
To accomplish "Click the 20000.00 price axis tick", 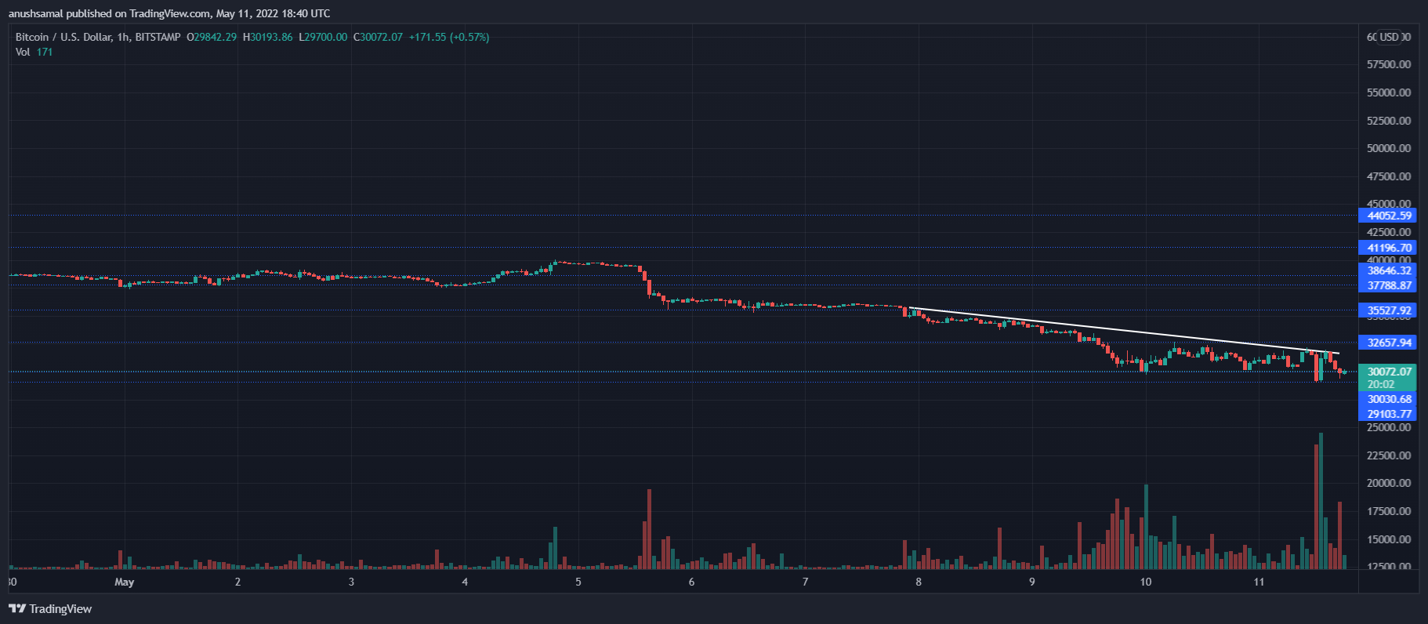I will pos(1389,483).
